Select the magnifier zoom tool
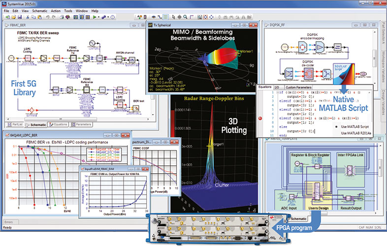 [x=185, y=17]
